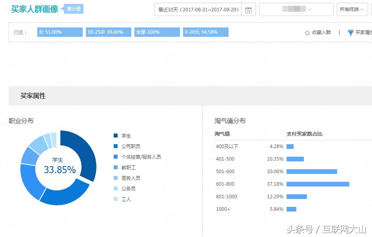Click the star icon beside 收藏人群

307,33
